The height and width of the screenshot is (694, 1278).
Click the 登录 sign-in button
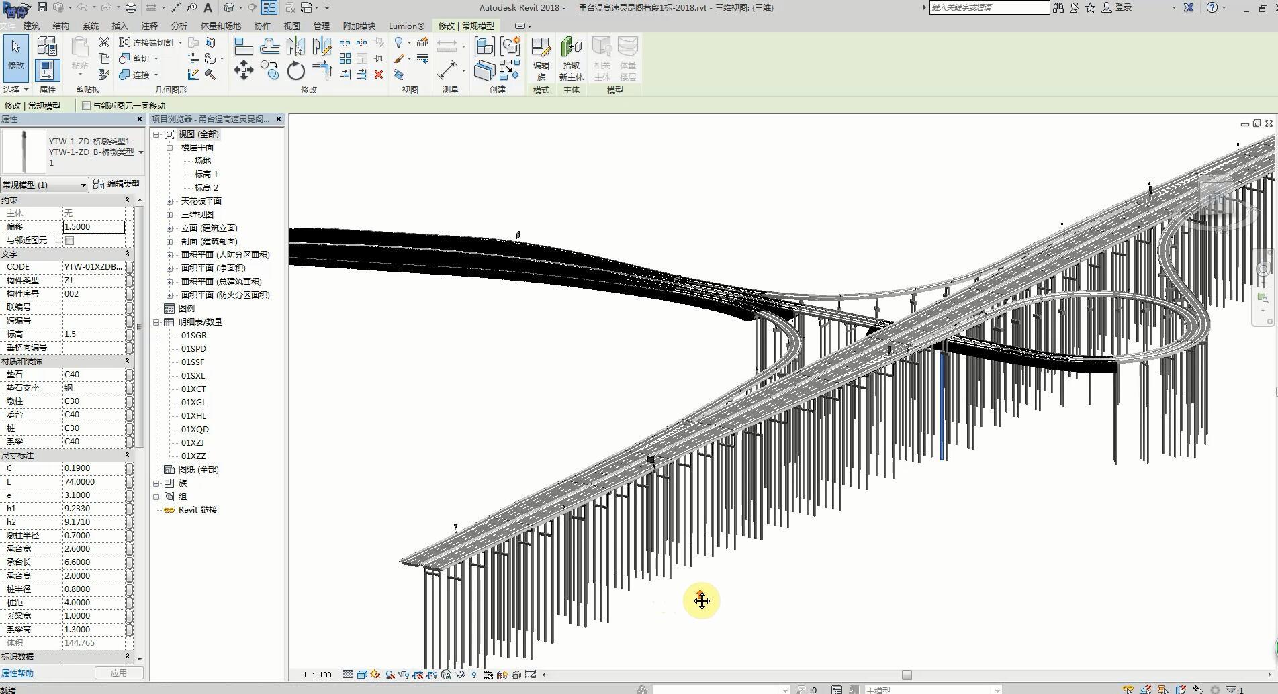[x=1117, y=7]
